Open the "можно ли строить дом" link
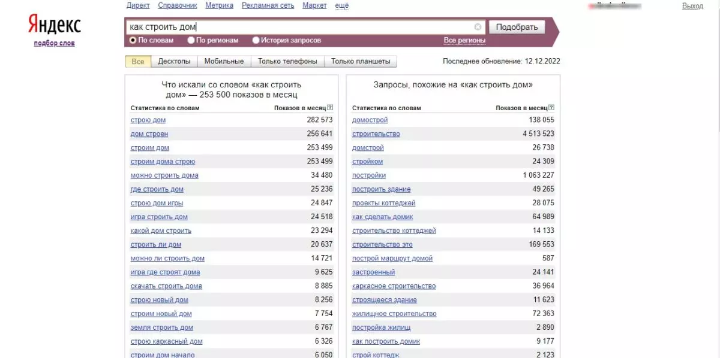This screenshot has height=358, width=720. click(x=167, y=258)
